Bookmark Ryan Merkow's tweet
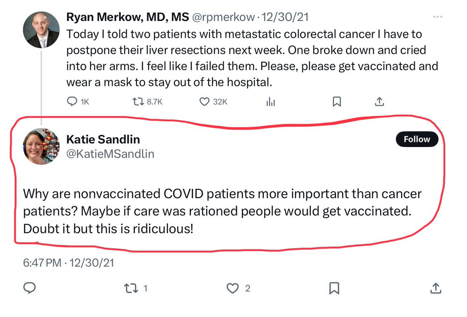The width and height of the screenshot is (467, 317). pos(337,102)
